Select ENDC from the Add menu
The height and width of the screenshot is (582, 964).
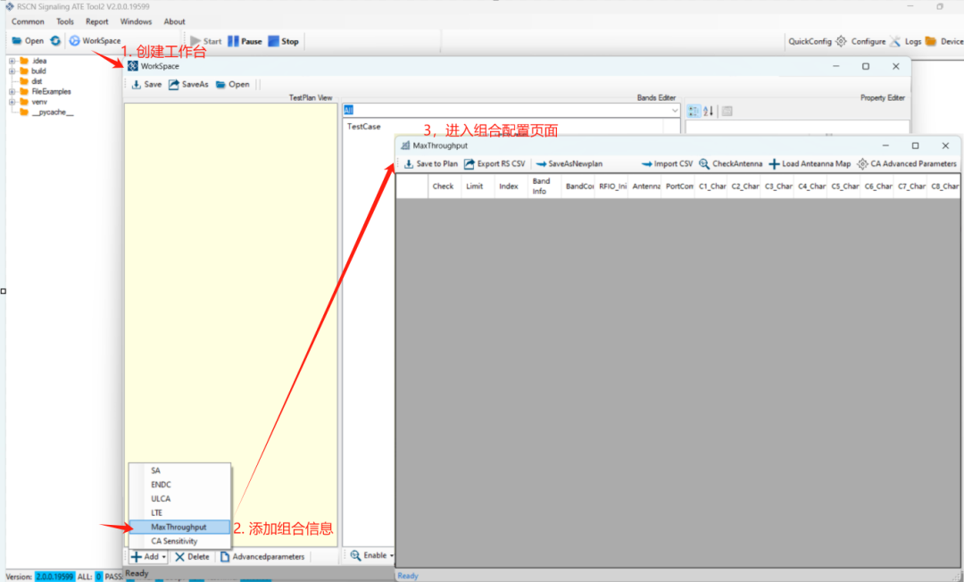pos(179,485)
